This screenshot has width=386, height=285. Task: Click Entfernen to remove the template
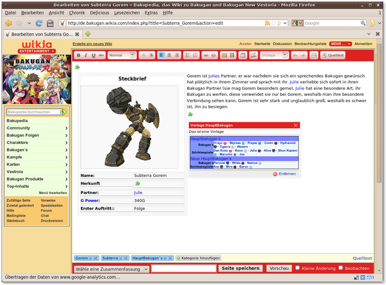[284, 174]
